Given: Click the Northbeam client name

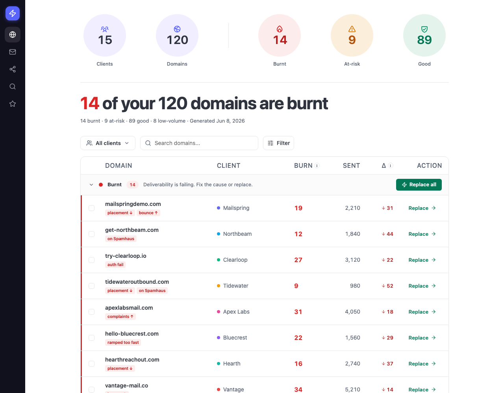Looking at the screenshot, I should 237,234.
